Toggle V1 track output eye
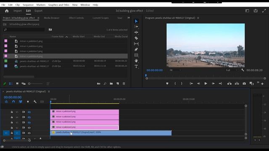Viewport: 269px width, 151px height. 29,133
